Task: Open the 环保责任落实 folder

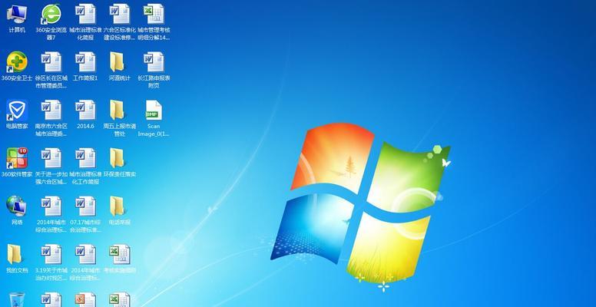Action: pos(120,163)
